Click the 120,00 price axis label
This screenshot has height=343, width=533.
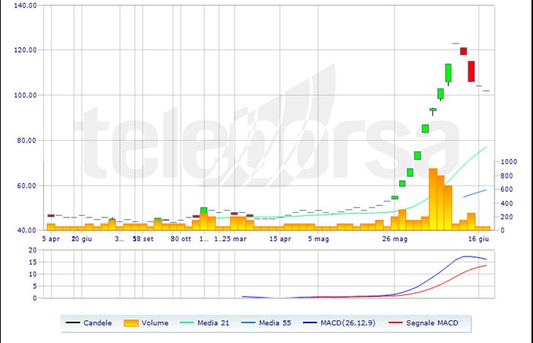tap(25, 50)
